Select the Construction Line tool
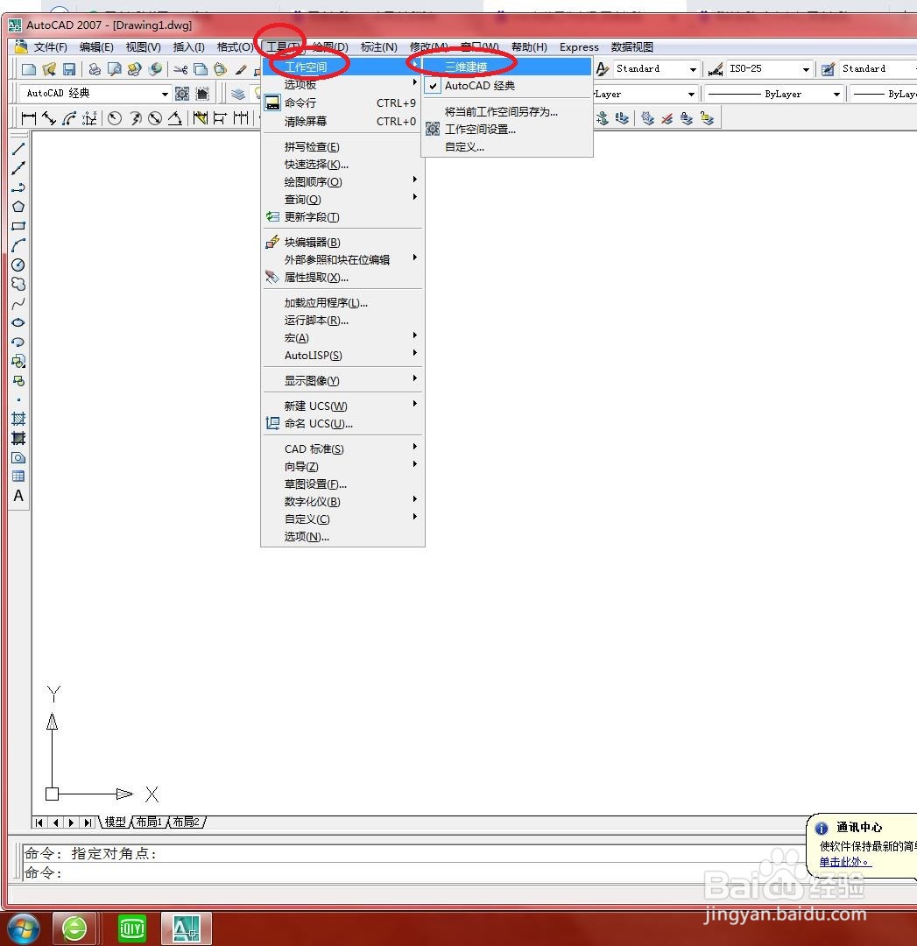The image size is (917, 946). coord(18,167)
